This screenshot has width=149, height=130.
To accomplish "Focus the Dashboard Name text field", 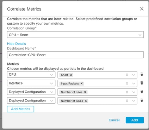I will coord(75,55).
